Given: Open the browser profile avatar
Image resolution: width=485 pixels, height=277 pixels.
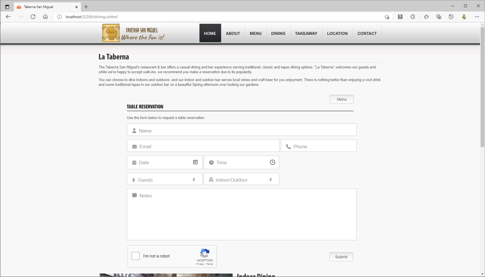Looking at the screenshot, I should pyautogui.click(x=464, y=17).
